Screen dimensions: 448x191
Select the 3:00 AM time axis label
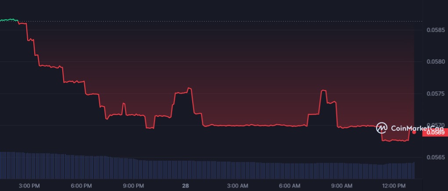tap(237, 186)
